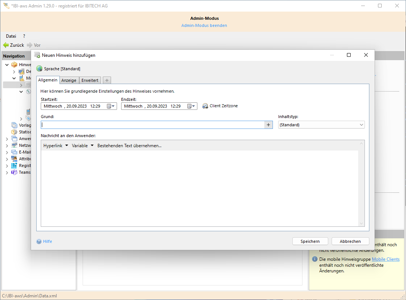Click the blue Hilfe question mark icon
Screen dimensions: 406x300
pyautogui.click(x=39, y=241)
